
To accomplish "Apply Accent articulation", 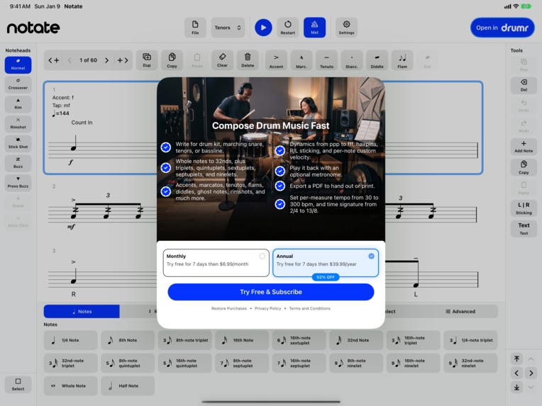I will (276, 60).
